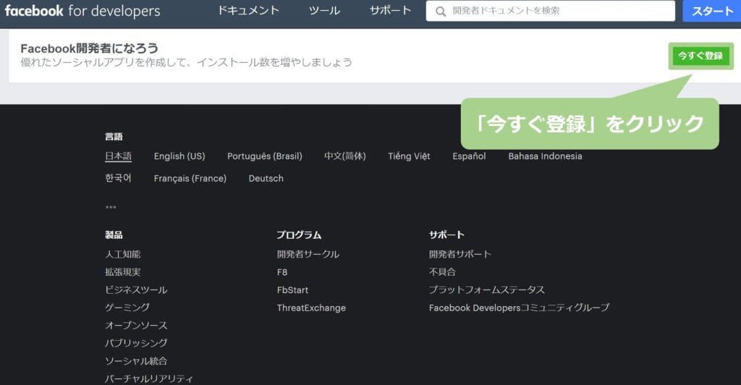Click the サポート footer column heading

click(446, 234)
